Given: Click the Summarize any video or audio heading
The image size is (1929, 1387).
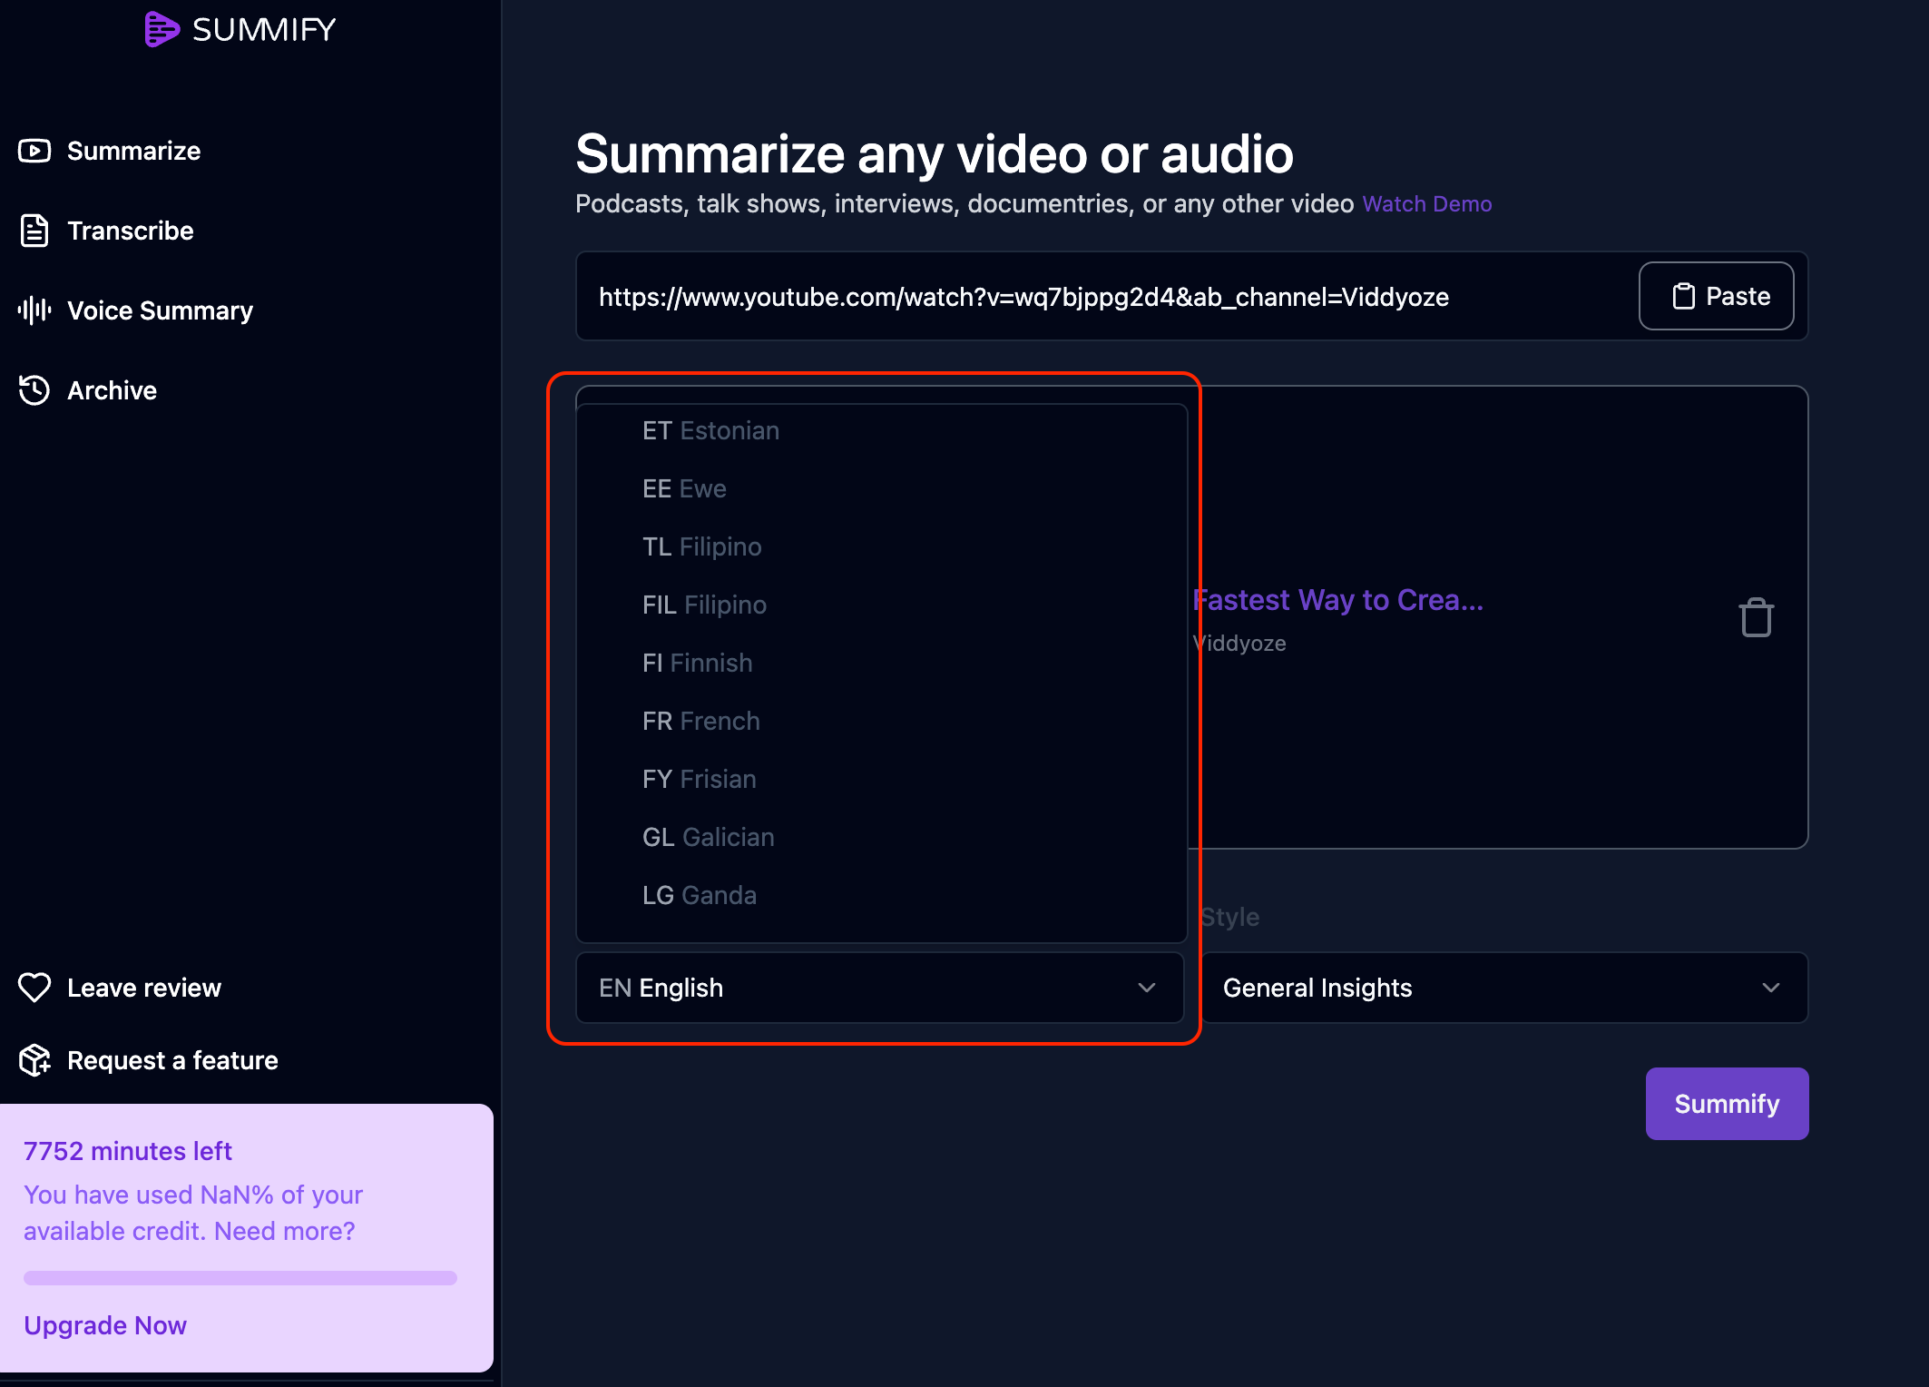Looking at the screenshot, I should [x=935, y=153].
